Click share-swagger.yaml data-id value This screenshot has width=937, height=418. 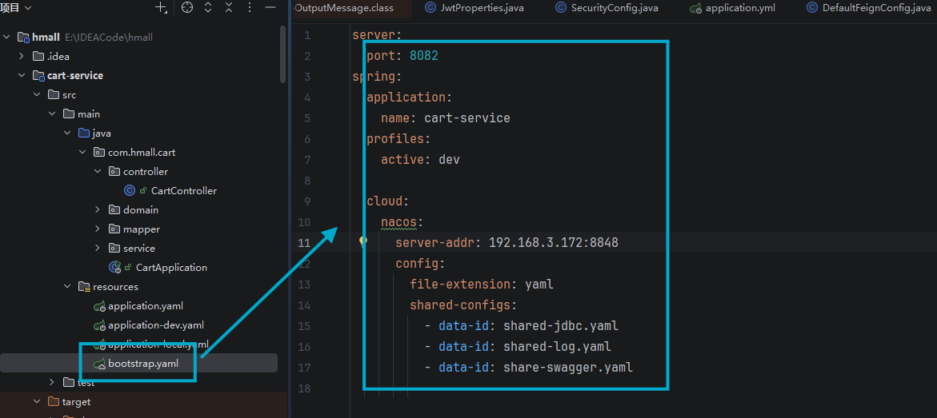567,367
